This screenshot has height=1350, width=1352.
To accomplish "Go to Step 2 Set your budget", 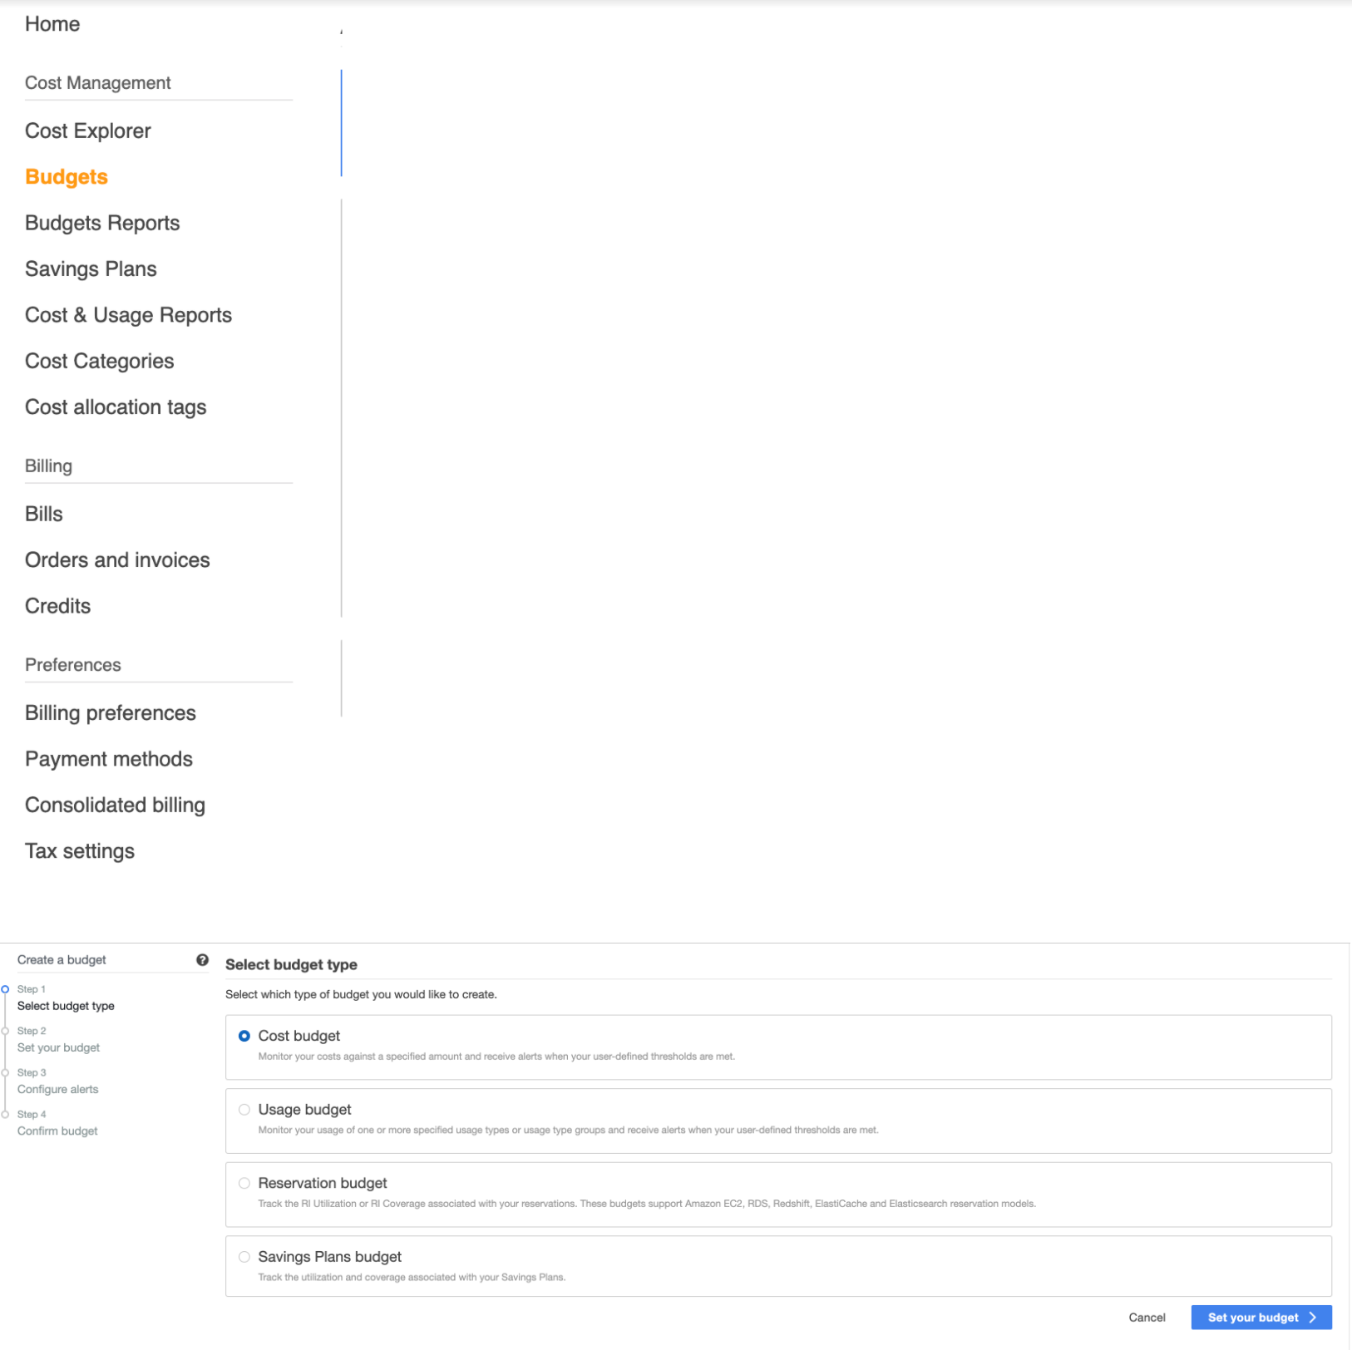I will click(58, 1039).
